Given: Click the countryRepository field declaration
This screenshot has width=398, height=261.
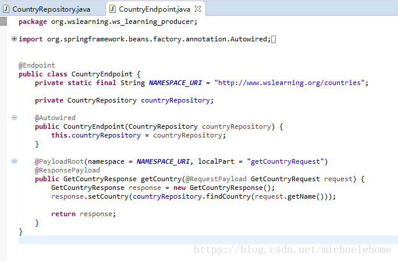Looking at the screenshot, I should [x=175, y=100].
